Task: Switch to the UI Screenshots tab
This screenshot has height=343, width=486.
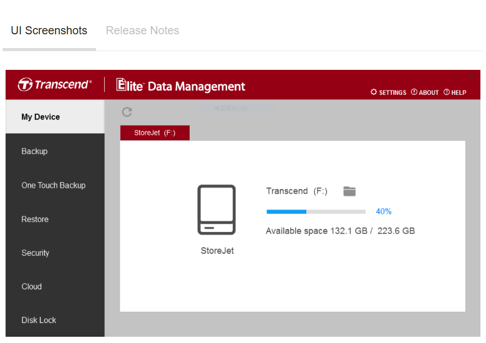Action: click(49, 31)
